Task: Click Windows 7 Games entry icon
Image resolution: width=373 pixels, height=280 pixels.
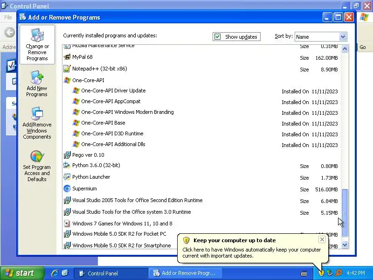Action: [67, 224]
